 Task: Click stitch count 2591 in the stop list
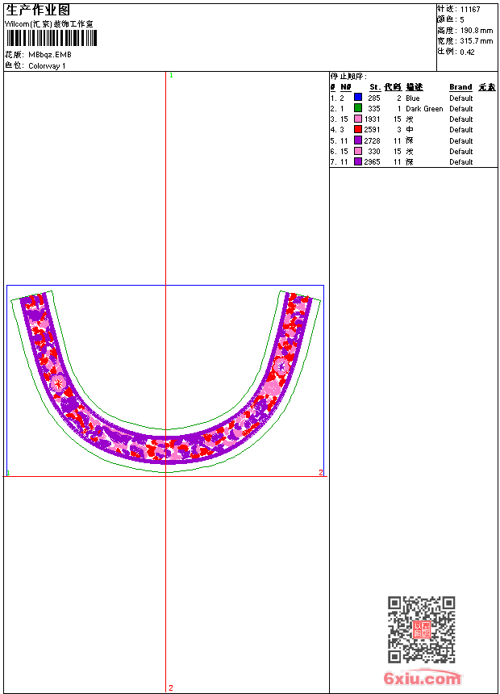pyautogui.click(x=372, y=130)
